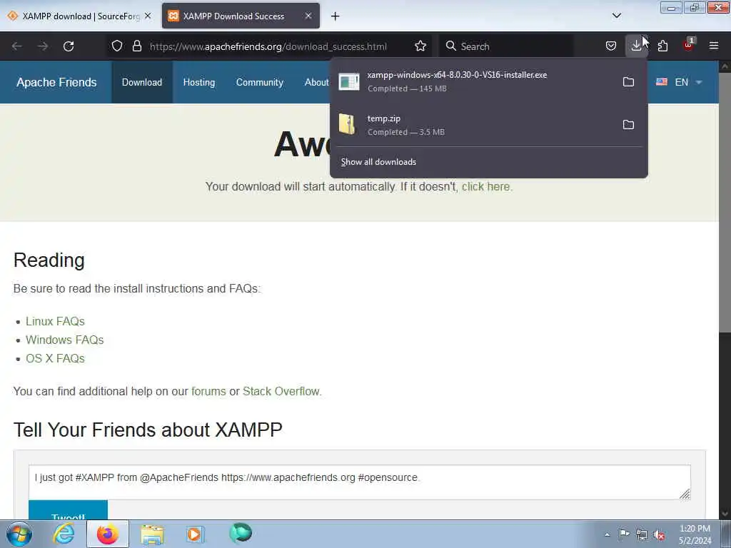The width and height of the screenshot is (731, 548).
Task: Open the Community nav menu item
Action: pos(260,82)
